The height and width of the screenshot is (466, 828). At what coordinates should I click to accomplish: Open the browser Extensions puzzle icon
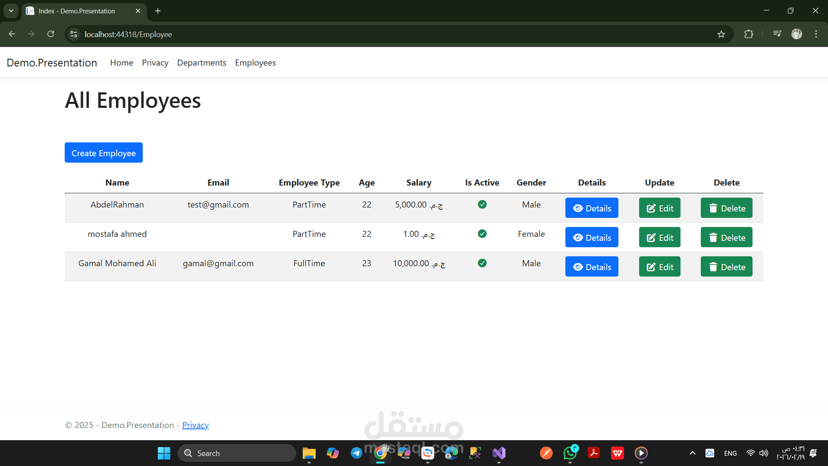point(749,34)
